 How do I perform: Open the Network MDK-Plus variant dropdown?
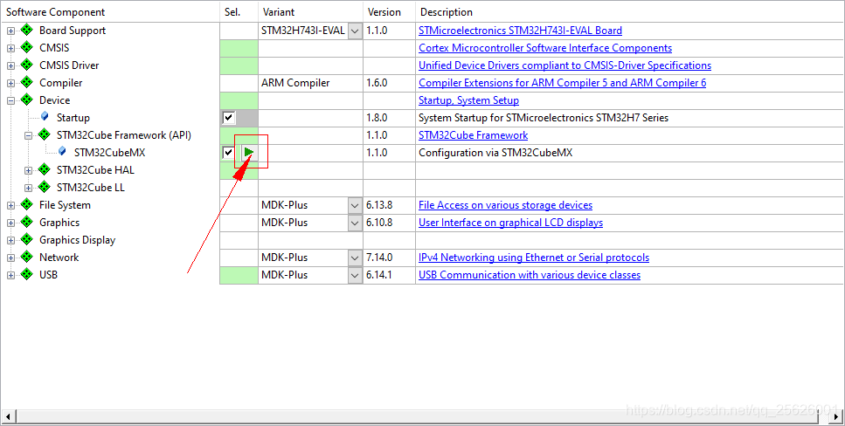pos(355,258)
